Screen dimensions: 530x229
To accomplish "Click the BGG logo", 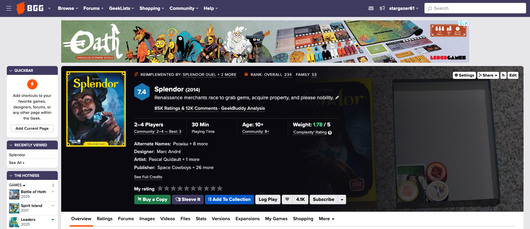I will (30, 8).
